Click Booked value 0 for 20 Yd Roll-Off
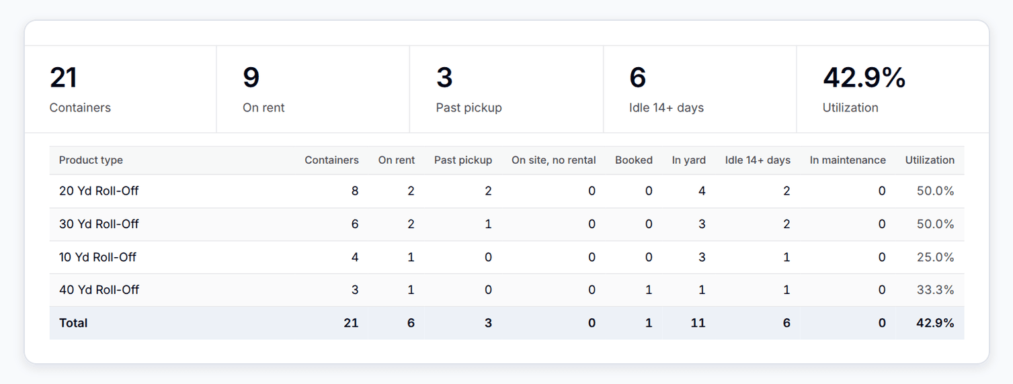Image resolution: width=1013 pixels, height=384 pixels. [649, 191]
